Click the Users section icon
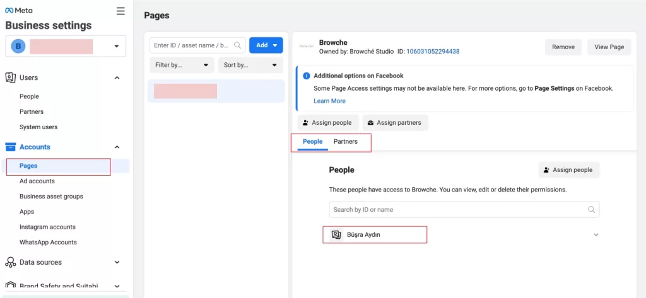The image size is (646, 298). 10,77
